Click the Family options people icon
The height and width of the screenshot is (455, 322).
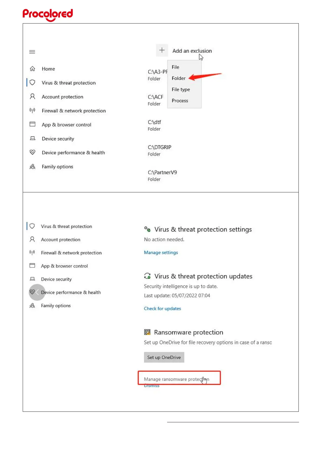tap(32, 166)
